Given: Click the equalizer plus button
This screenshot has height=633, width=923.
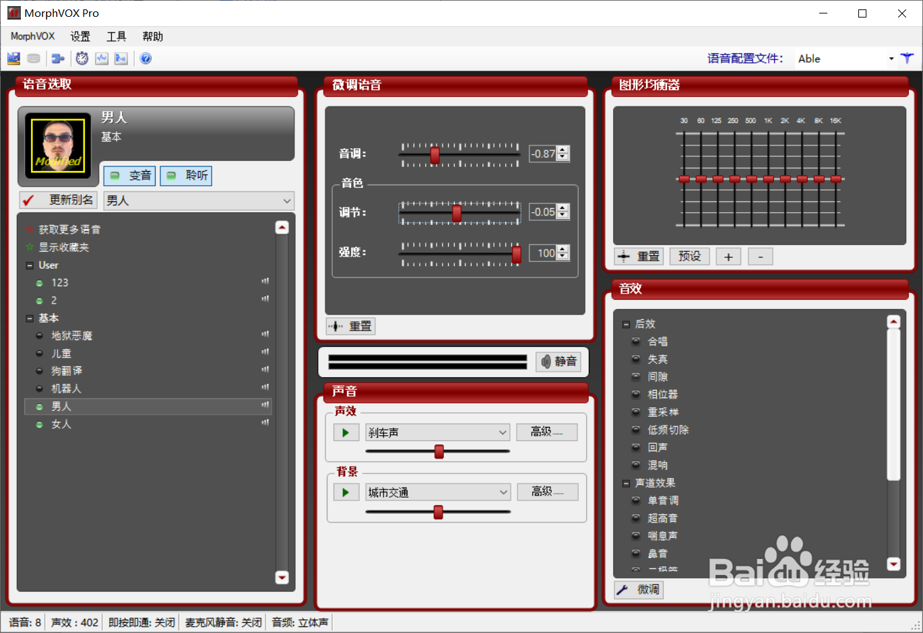Looking at the screenshot, I should [x=728, y=257].
